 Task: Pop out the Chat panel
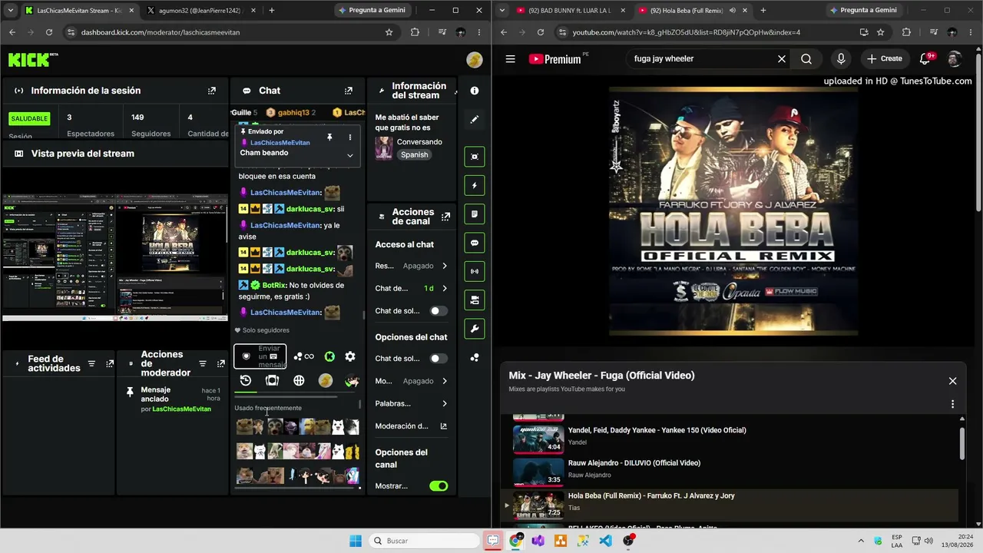tap(349, 91)
